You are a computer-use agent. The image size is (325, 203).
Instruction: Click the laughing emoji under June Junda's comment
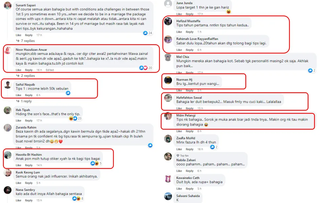229,12
